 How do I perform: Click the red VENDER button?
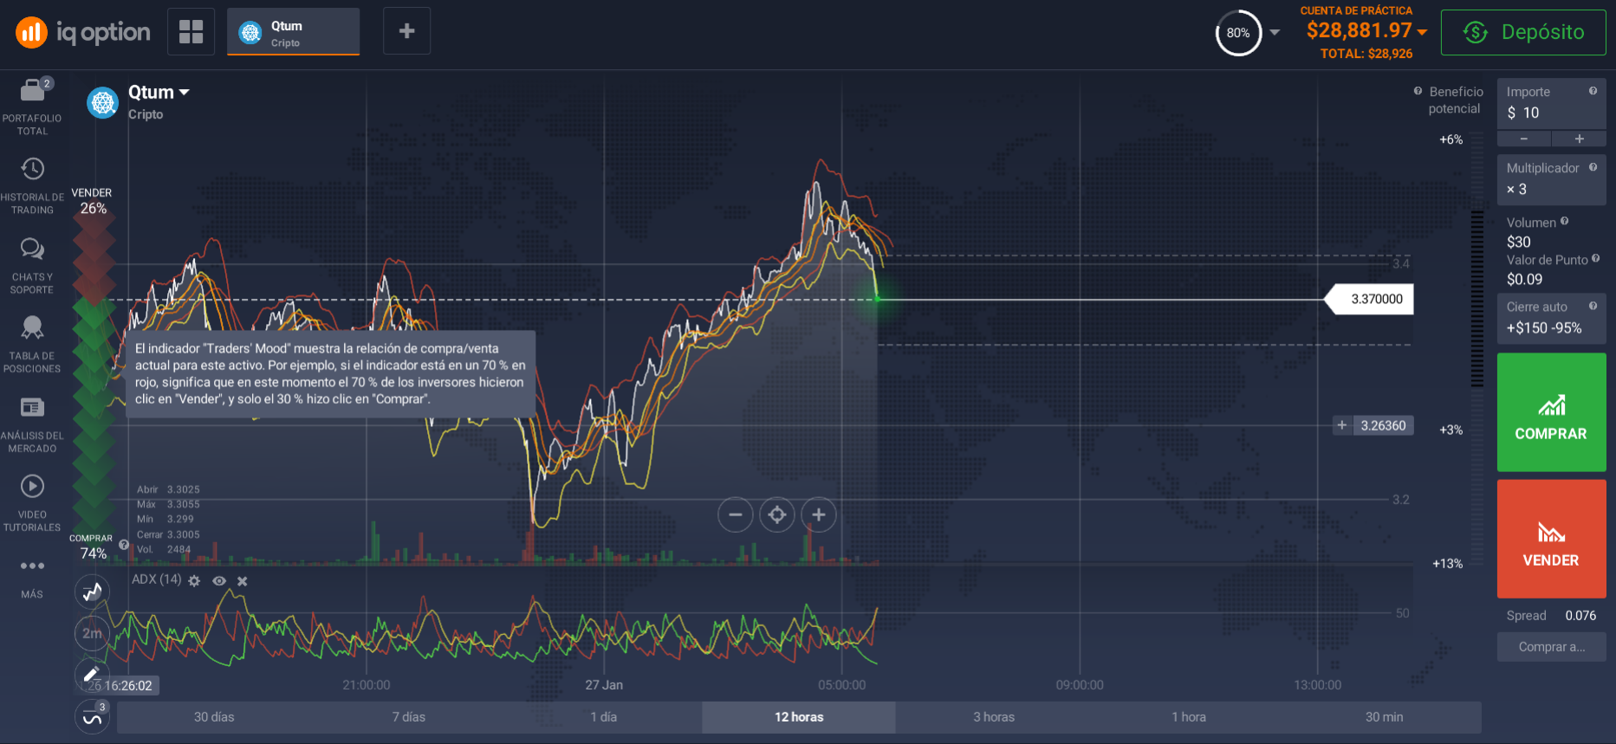pyautogui.click(x=1551, y=539)
